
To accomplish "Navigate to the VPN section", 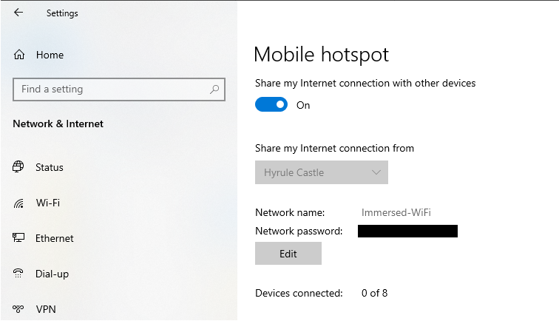I will tap(46, 309).
